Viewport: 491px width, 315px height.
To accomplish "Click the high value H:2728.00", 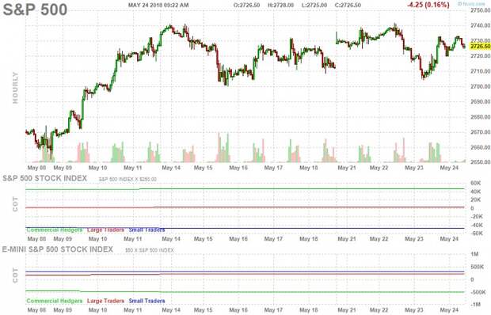I will pyautogui.click(x=280, y=6).
